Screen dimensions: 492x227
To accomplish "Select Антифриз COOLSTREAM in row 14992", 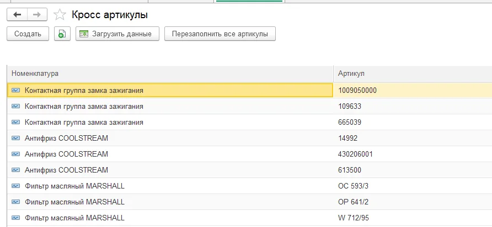I will point(66,138).
